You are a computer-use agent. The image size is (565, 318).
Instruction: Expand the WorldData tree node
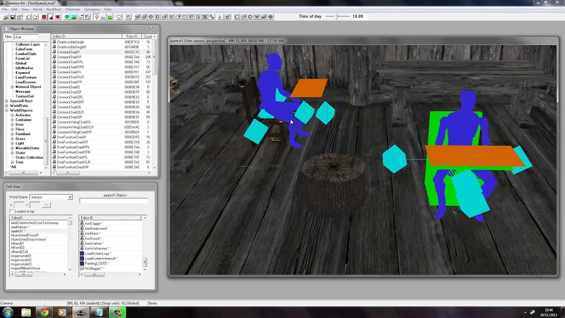(x=7, y=106)
